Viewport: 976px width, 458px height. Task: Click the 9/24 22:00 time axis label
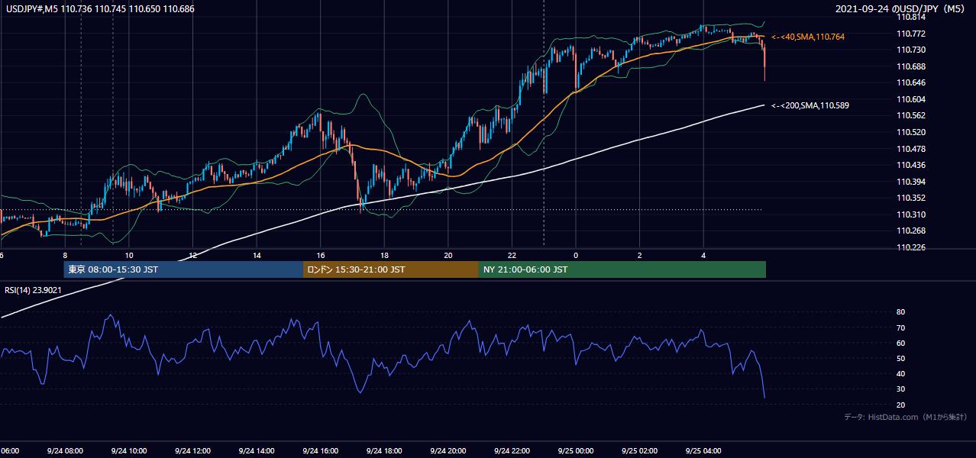tap(512, 451)
